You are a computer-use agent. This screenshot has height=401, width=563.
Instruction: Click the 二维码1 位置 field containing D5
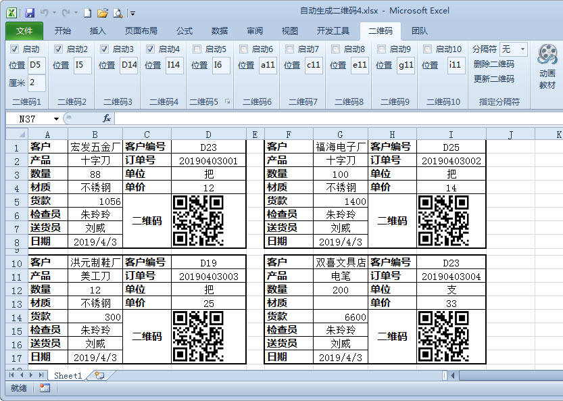(x=37, y=65)
